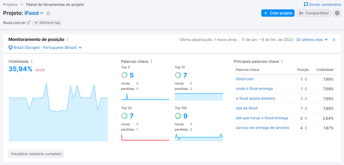Click the 11 de jan. – 9 de fev. date text
The width and height of the screenshot is (344, 165).
tap(267, 40)
